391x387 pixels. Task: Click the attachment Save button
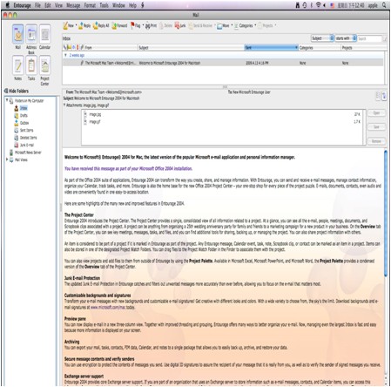tap(376, 127)
